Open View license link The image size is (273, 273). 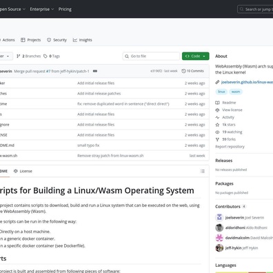232,110
